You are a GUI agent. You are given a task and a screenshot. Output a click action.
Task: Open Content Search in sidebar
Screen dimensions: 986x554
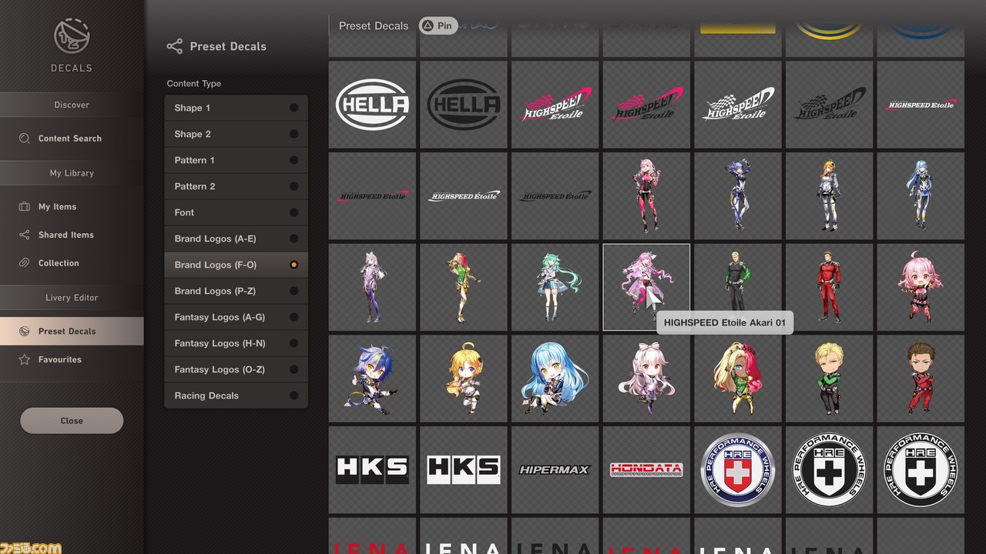[72, 138]
